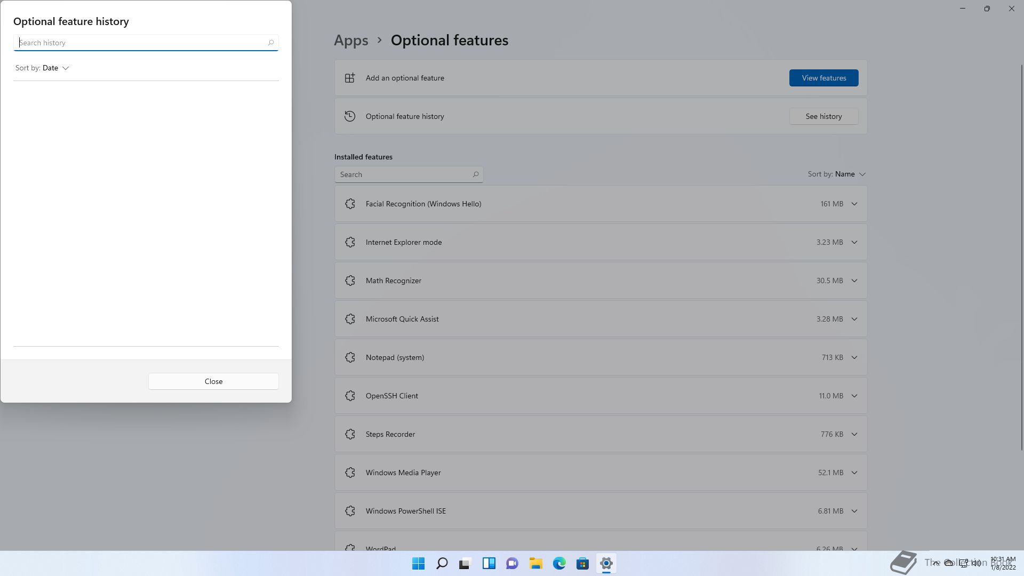Click the View features button
The height and width of the screenshot is (576, 1024).
(x=823, y=78)
